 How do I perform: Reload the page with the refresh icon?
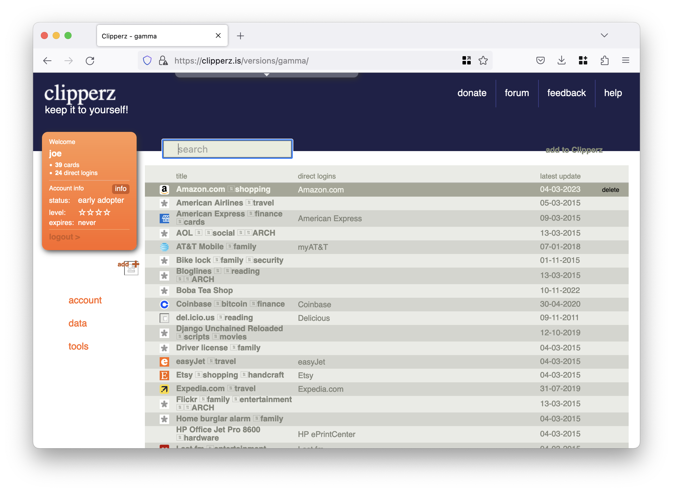pos(90,61)
